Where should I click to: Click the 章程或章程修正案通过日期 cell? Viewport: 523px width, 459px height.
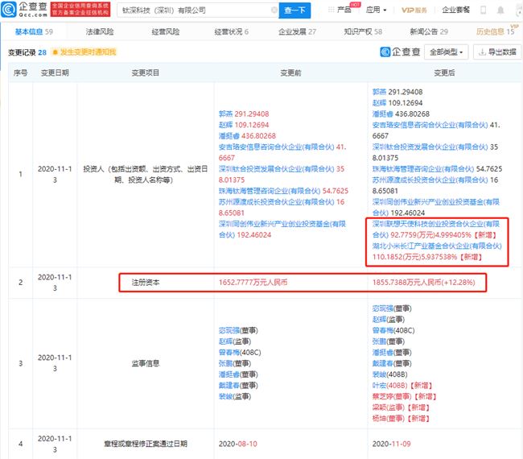(x=146, y=445)
